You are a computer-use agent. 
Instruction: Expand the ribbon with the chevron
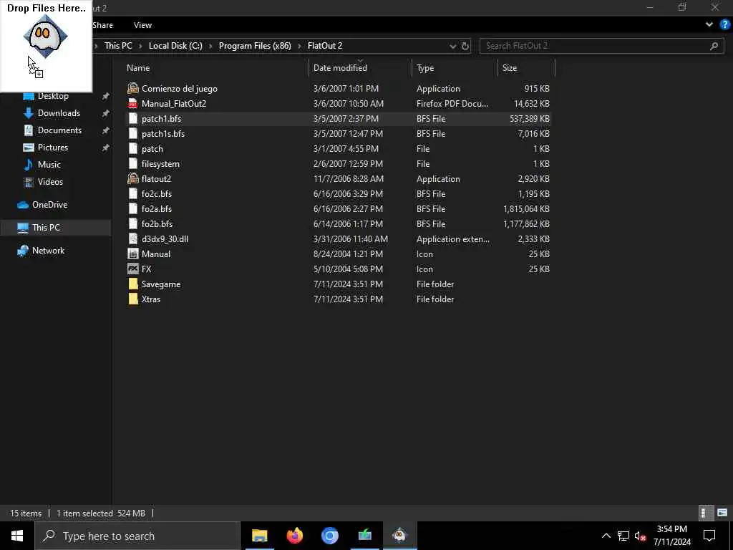[x=709, y=25]
